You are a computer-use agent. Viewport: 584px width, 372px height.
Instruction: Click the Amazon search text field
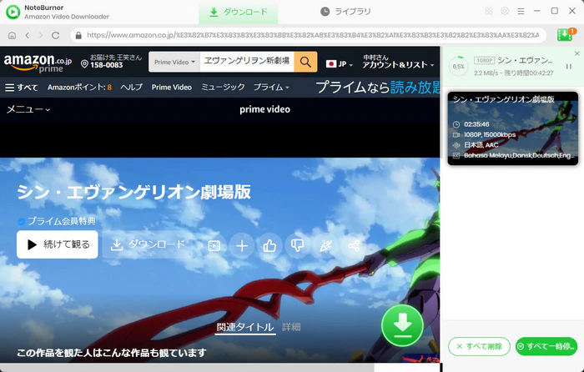tap(247, 62)
